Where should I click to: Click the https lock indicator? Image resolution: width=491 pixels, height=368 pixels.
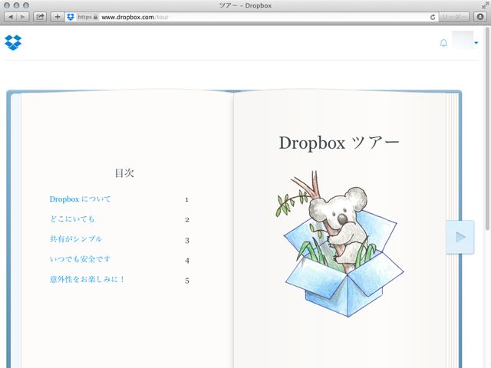pyautogui.click(x=87, y=17)
